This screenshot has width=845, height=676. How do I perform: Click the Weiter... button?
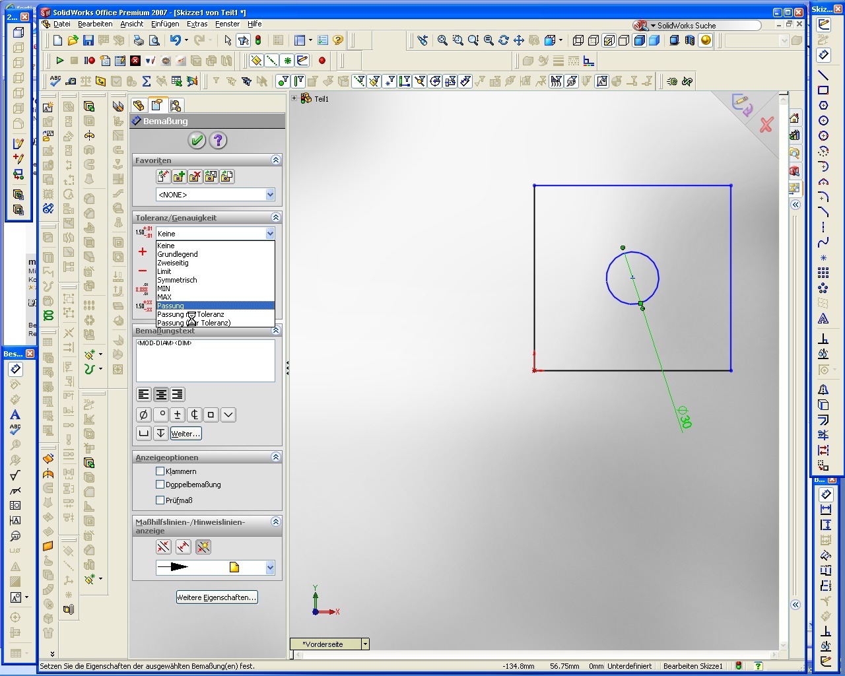point(186,434)
